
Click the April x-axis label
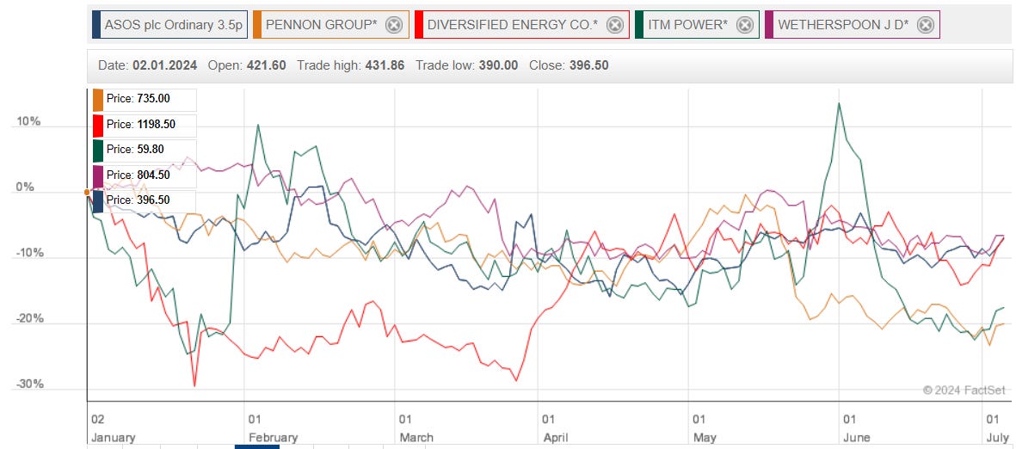pos(556,438)
